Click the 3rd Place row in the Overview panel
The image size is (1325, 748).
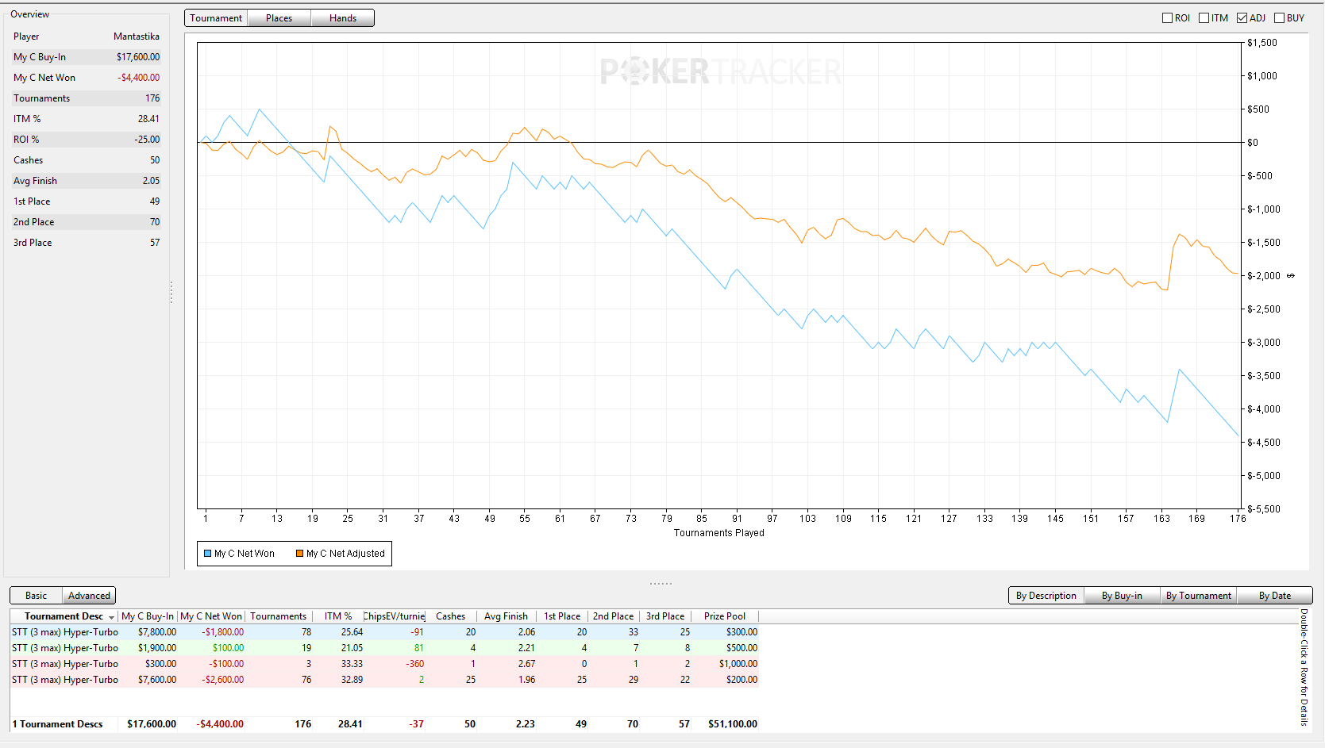pyautogui.click(x=87, y=243)
